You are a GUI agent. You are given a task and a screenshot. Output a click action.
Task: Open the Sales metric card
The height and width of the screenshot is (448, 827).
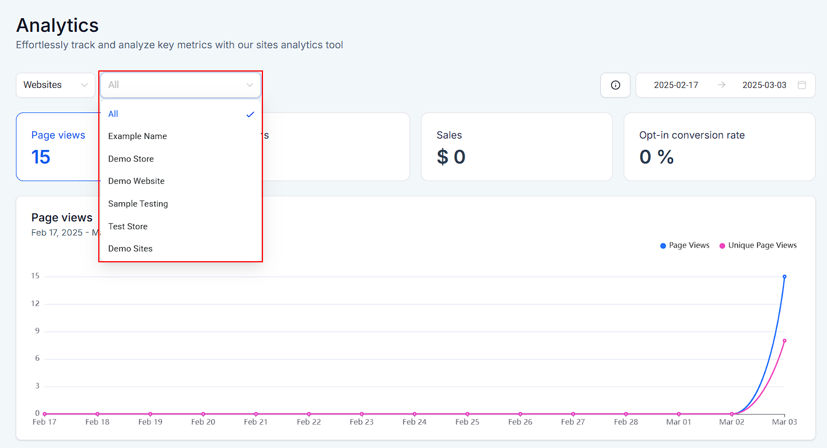point(516,146)
